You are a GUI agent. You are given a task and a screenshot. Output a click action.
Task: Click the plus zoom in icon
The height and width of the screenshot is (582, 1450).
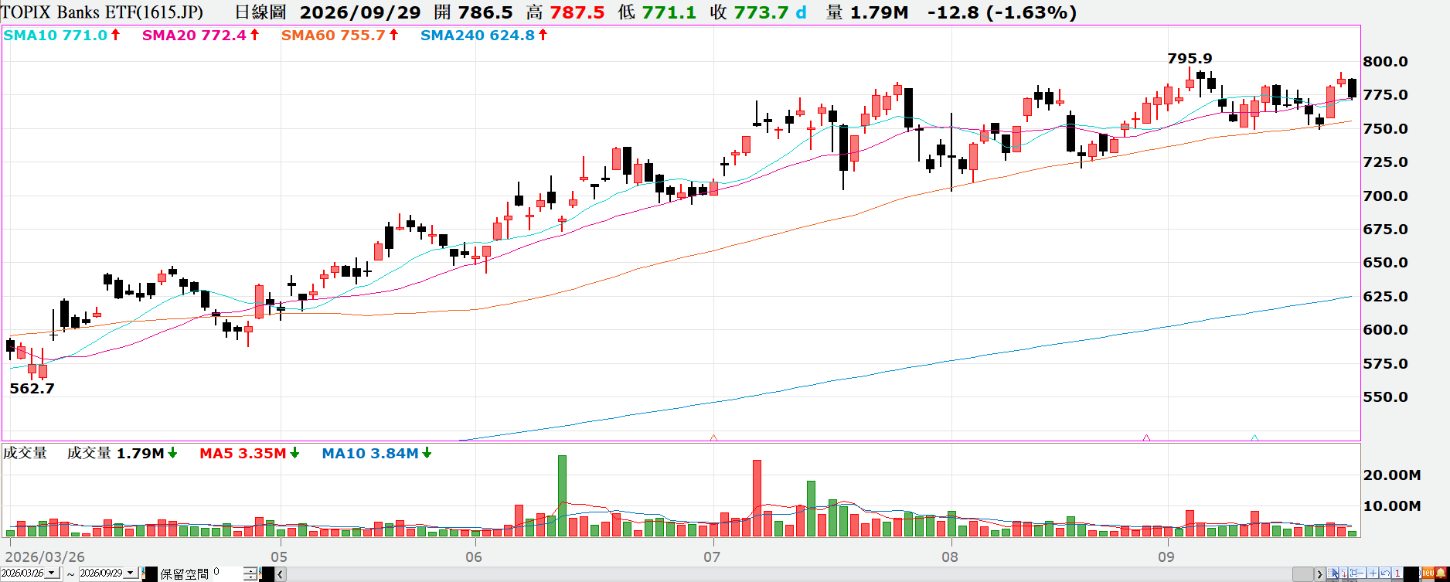coord(1373,573)
